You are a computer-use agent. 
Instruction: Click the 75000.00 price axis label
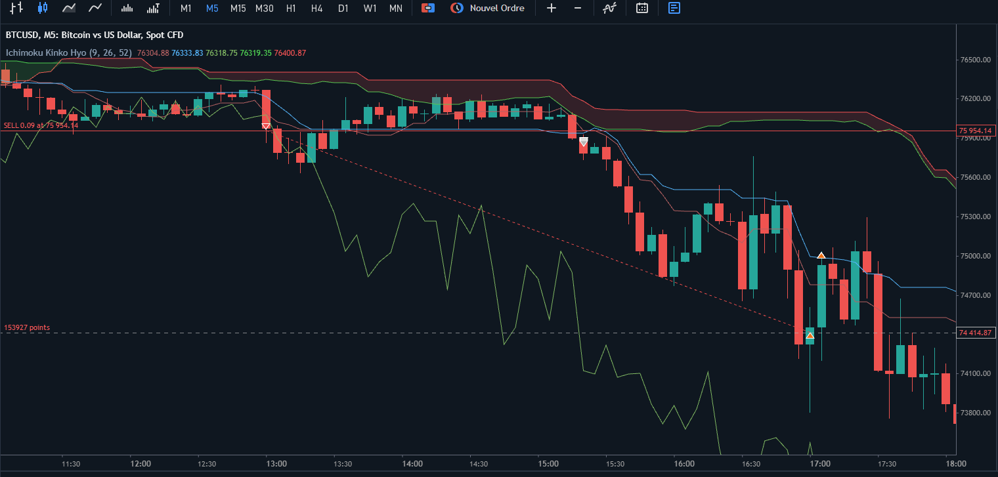pyautogui.click(x=975, y=257)
